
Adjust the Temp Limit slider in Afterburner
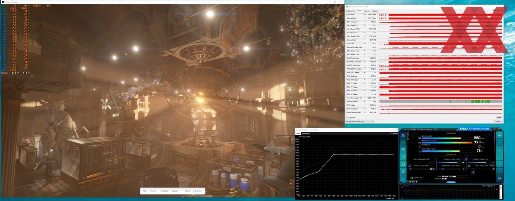point(477,162)
